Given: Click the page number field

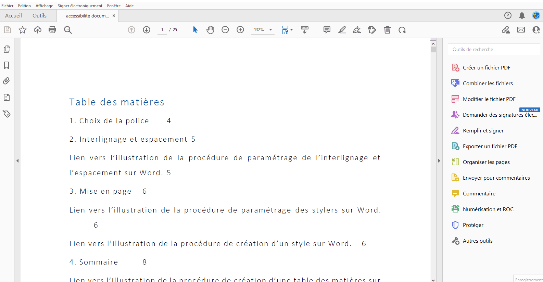Looking at the screenshot, I should coord(162,30).
